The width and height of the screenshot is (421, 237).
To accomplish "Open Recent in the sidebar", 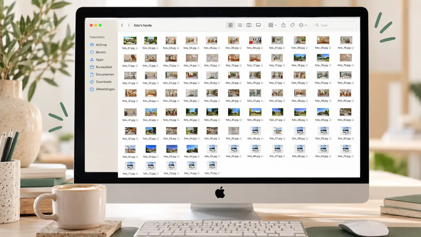I will [x=98, y=52].
